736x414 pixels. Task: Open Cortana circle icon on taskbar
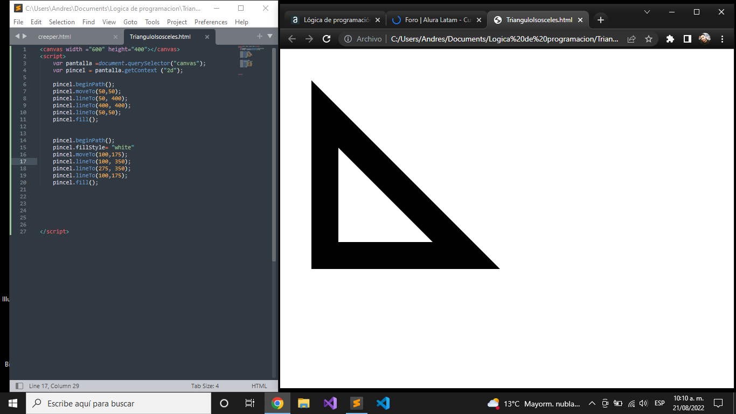point(224,403)
